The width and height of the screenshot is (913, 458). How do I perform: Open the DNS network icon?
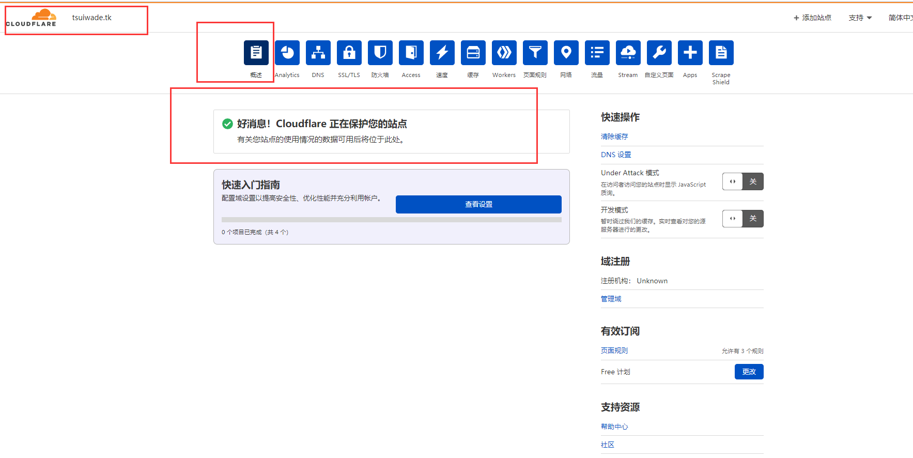click(318, 53)
